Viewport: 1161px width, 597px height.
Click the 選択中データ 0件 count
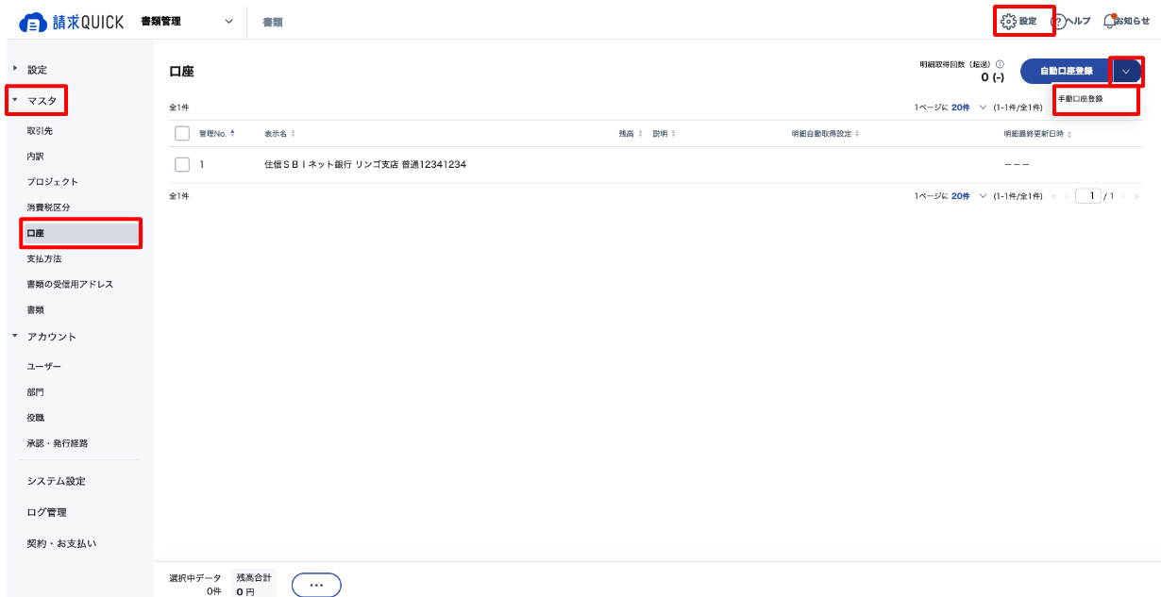[213, 591]
